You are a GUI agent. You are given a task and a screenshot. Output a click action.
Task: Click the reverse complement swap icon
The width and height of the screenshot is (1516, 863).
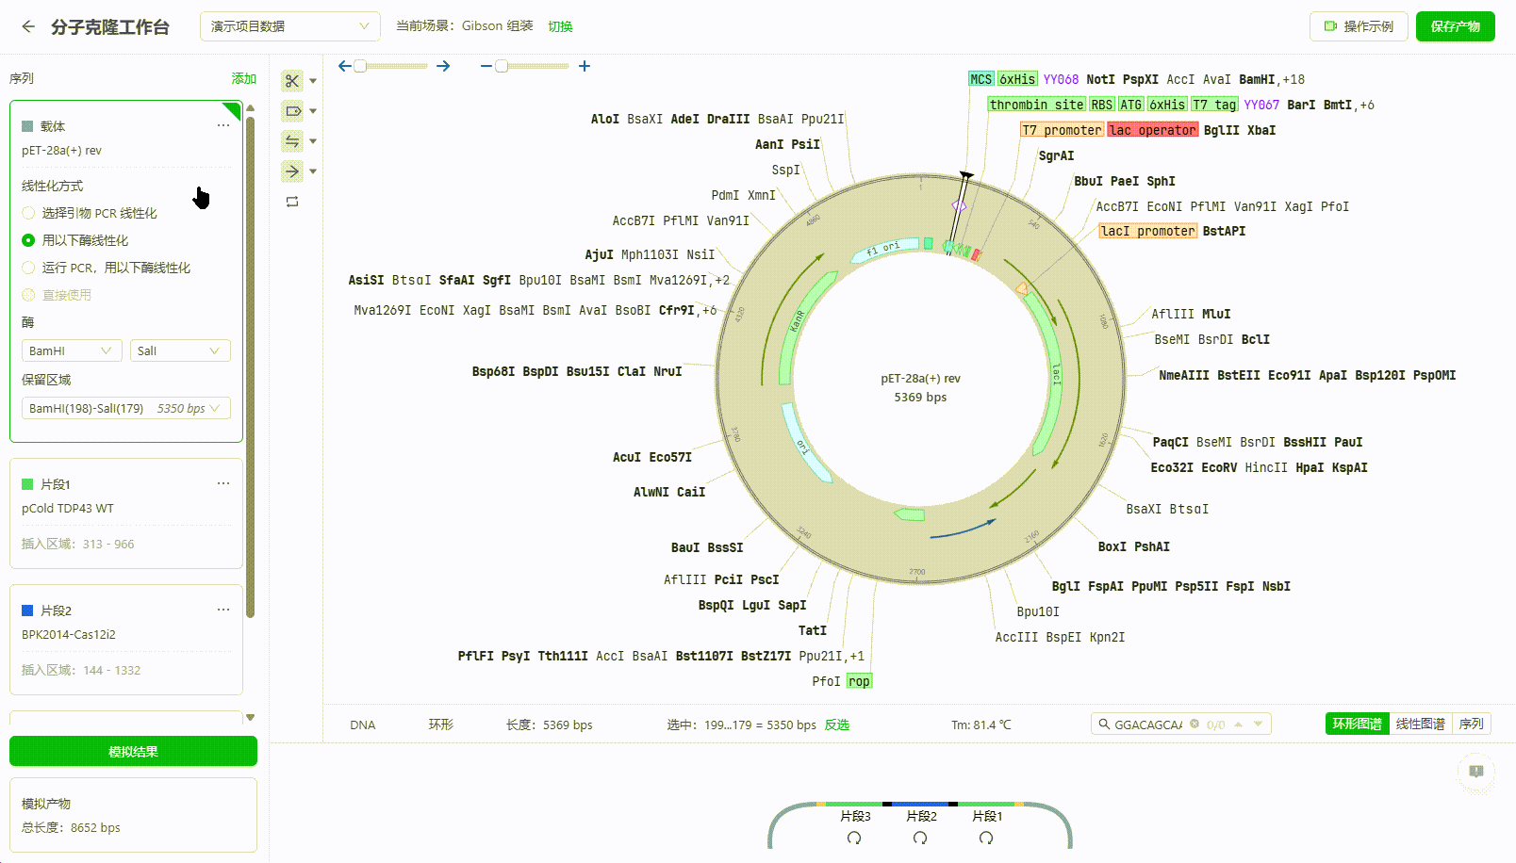click(x=292, y=141)
